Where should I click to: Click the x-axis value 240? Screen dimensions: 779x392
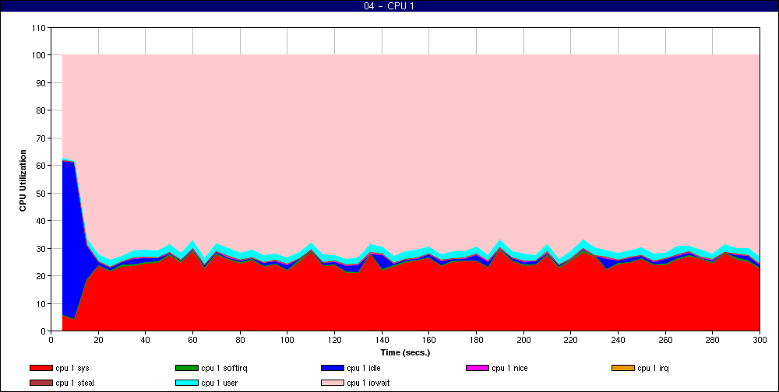[618, 340]
